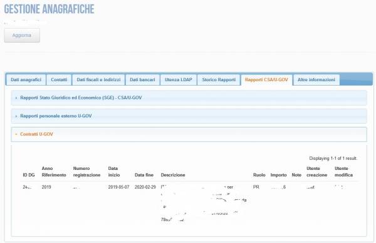
Task: Collapse the Contratti U-GOV section
Action: (x=189, y=134)
